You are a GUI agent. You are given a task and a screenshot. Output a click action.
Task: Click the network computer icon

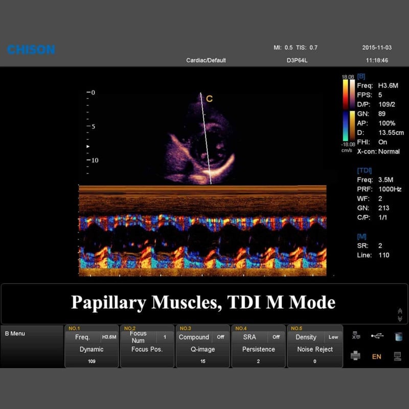click(398, 356)
